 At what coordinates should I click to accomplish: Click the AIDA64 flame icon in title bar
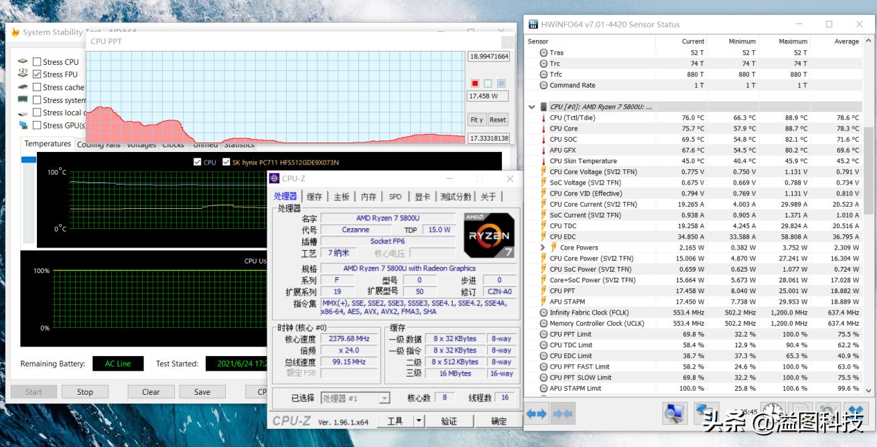click(15, 32)
